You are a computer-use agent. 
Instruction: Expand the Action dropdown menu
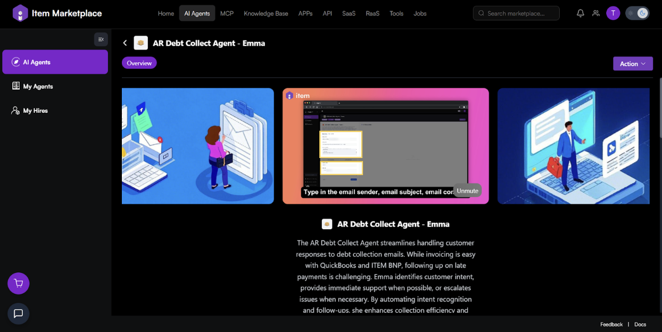tap(633, 64)
